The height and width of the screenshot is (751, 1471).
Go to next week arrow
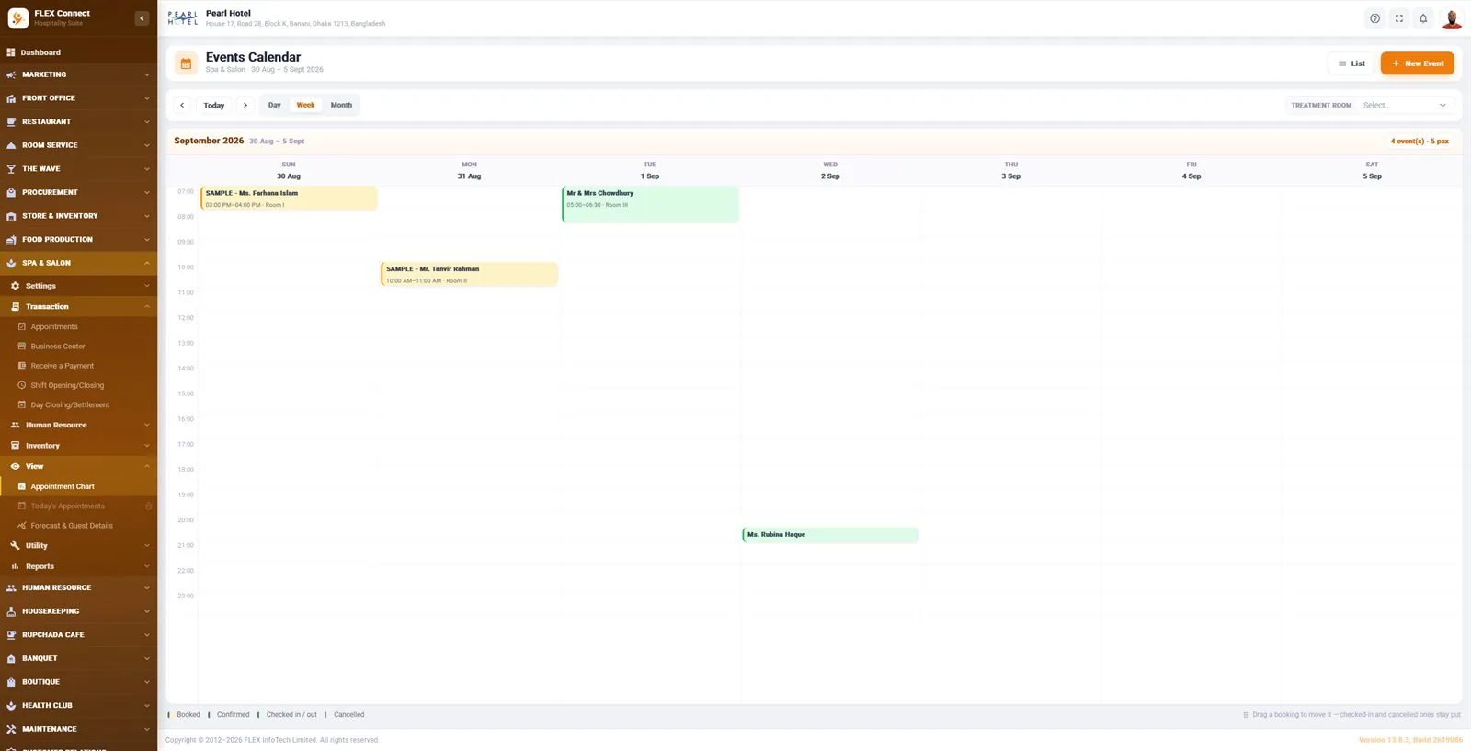[x=245, y=105]
